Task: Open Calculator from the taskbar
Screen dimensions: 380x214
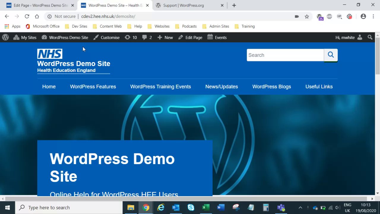Action: click(266, 207)
